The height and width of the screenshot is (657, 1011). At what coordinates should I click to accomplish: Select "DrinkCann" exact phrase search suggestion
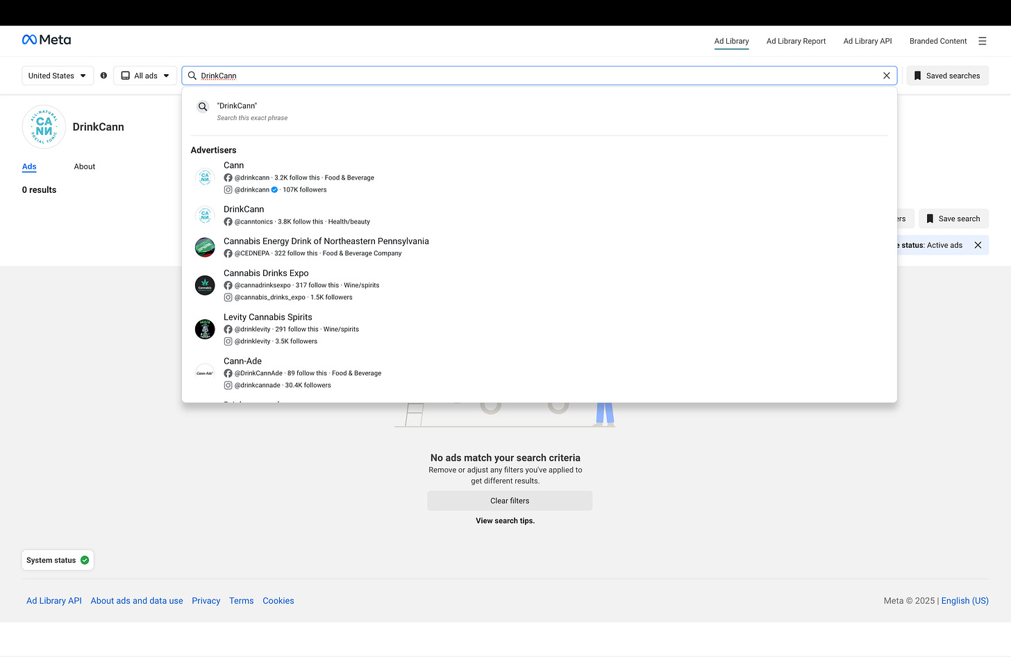(540, 111)
